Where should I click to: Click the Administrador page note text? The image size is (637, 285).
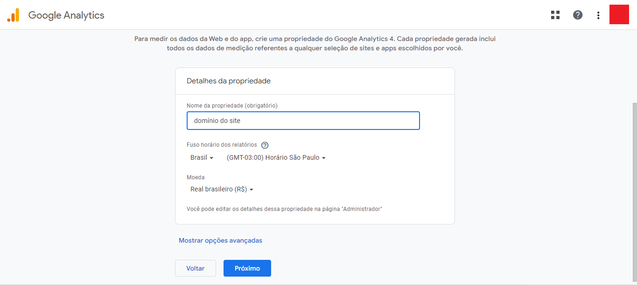pos(284,209)
